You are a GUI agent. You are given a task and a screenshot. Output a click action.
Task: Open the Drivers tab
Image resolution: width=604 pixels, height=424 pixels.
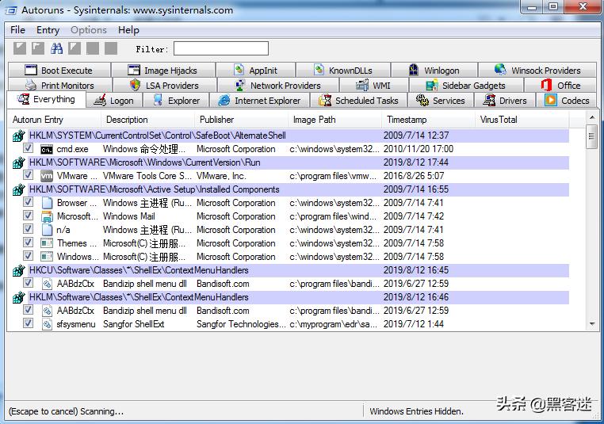506,101
